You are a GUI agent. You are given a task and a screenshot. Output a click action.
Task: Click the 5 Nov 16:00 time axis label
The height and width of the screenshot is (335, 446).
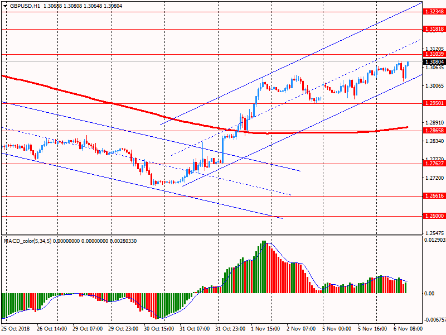[372, 328]
